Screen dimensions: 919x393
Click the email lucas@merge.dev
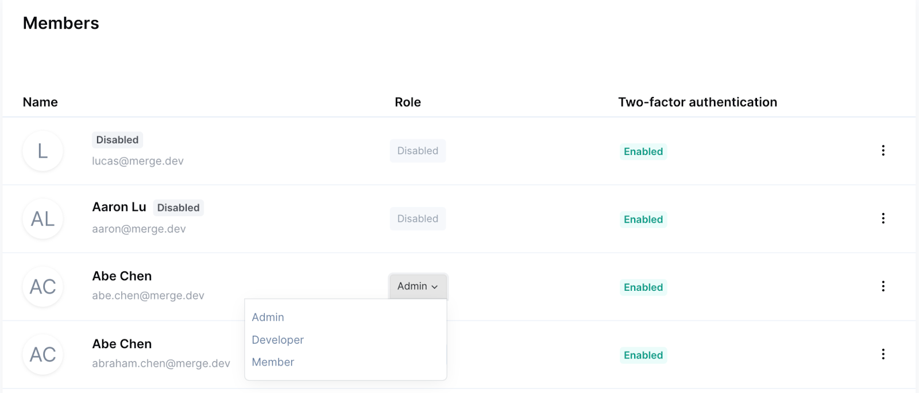138,161
